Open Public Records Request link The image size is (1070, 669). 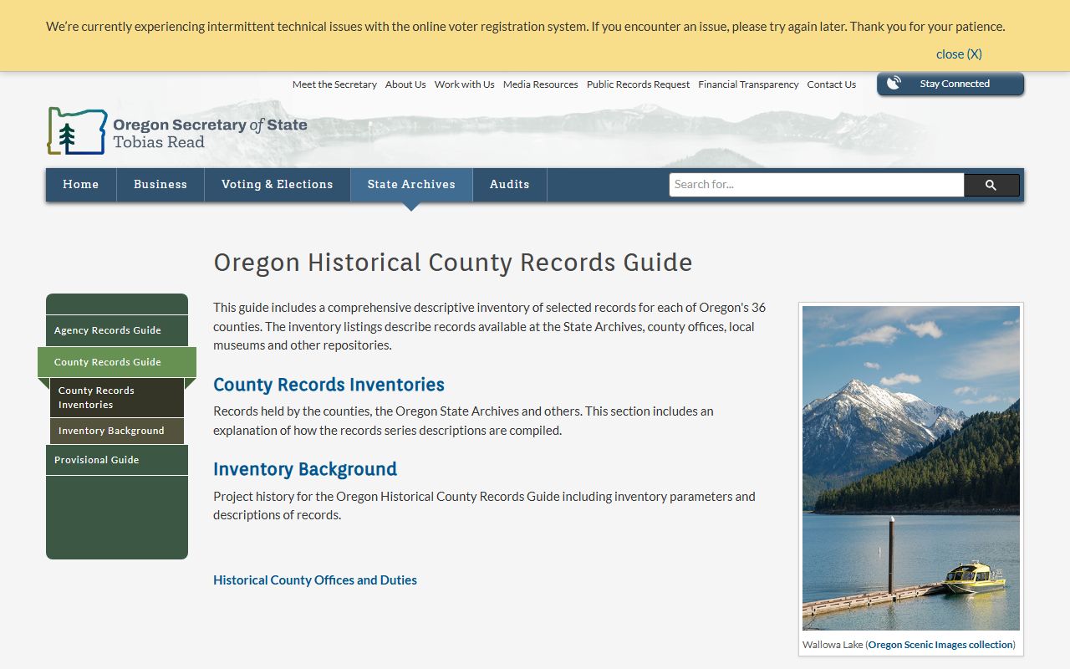point(639,84)
